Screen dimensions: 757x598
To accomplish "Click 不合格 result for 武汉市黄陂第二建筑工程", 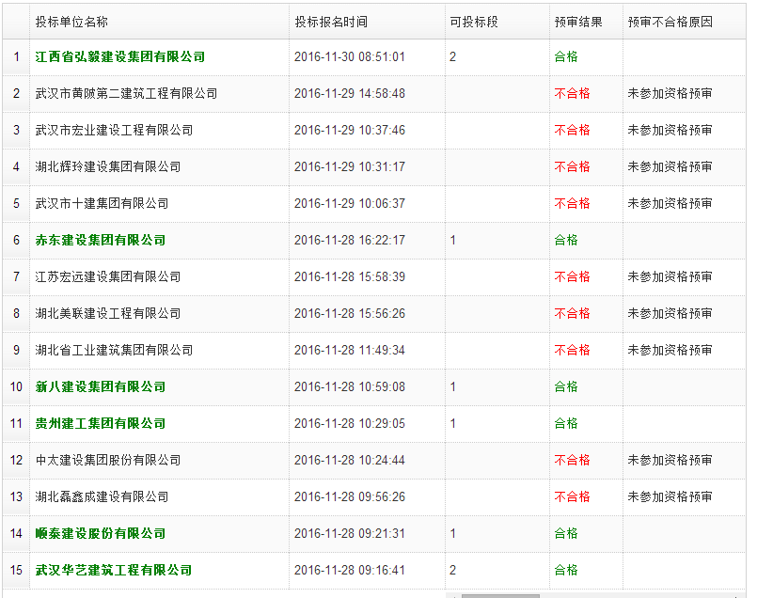I will 572,94.
